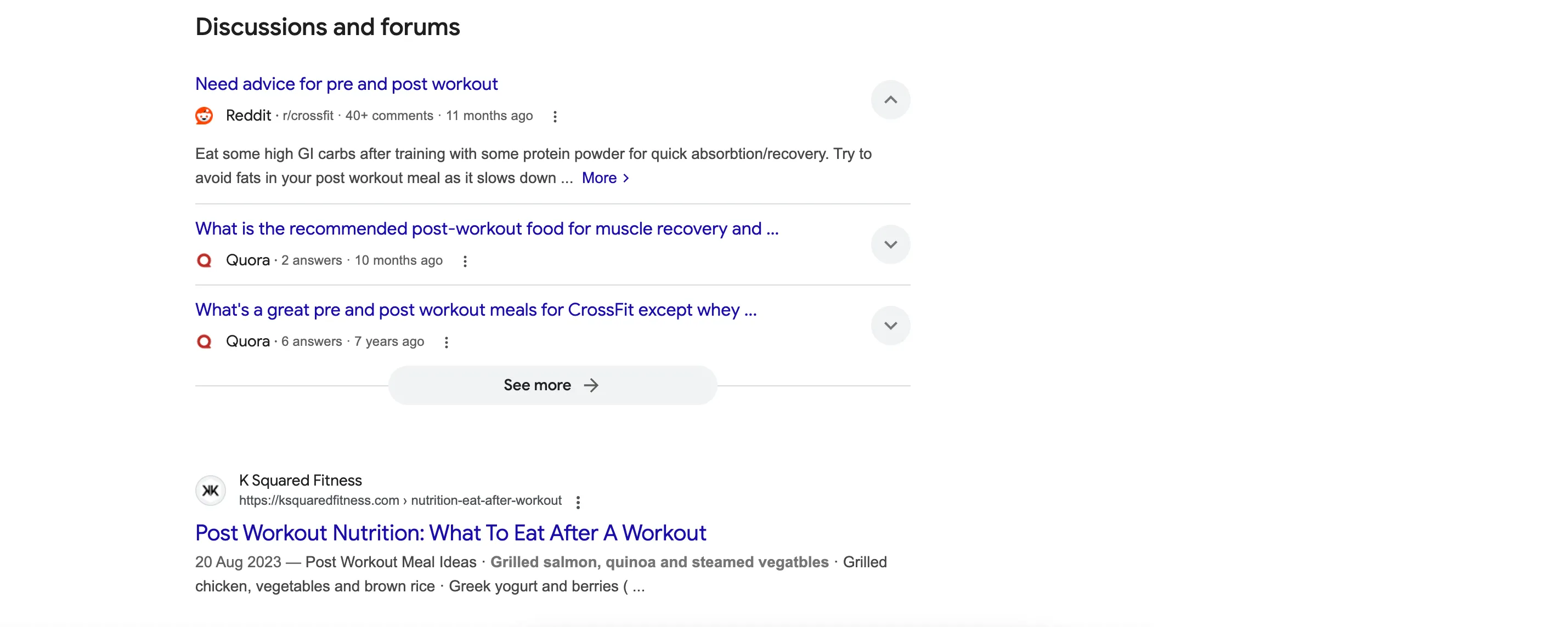Collapse the Reddit pre and post workout result

click(x=890, y=99)
